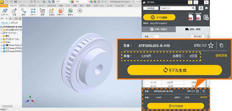The height and width of the screenshot is (111, 232).
Task: Click the history clock icon in design panel
Action: pos(201,8)
